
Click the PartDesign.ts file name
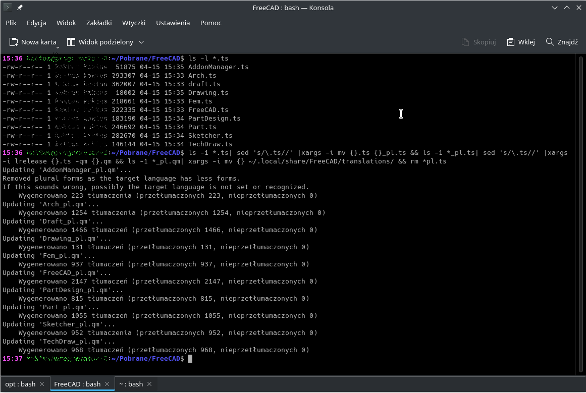214,119
